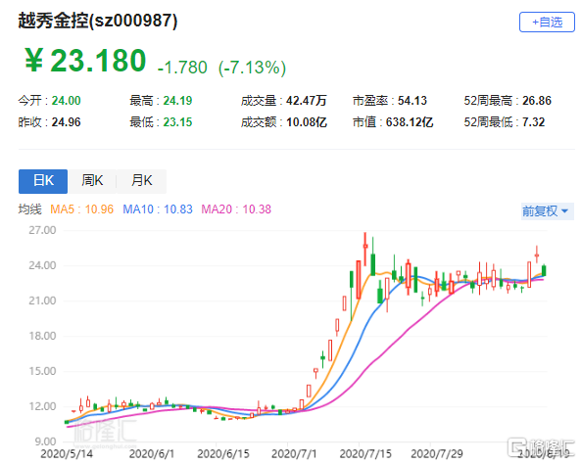Click the last green candlestick on chart
Image resolution: width=581 pixels, height=464 pixels.
click(544, 270)
